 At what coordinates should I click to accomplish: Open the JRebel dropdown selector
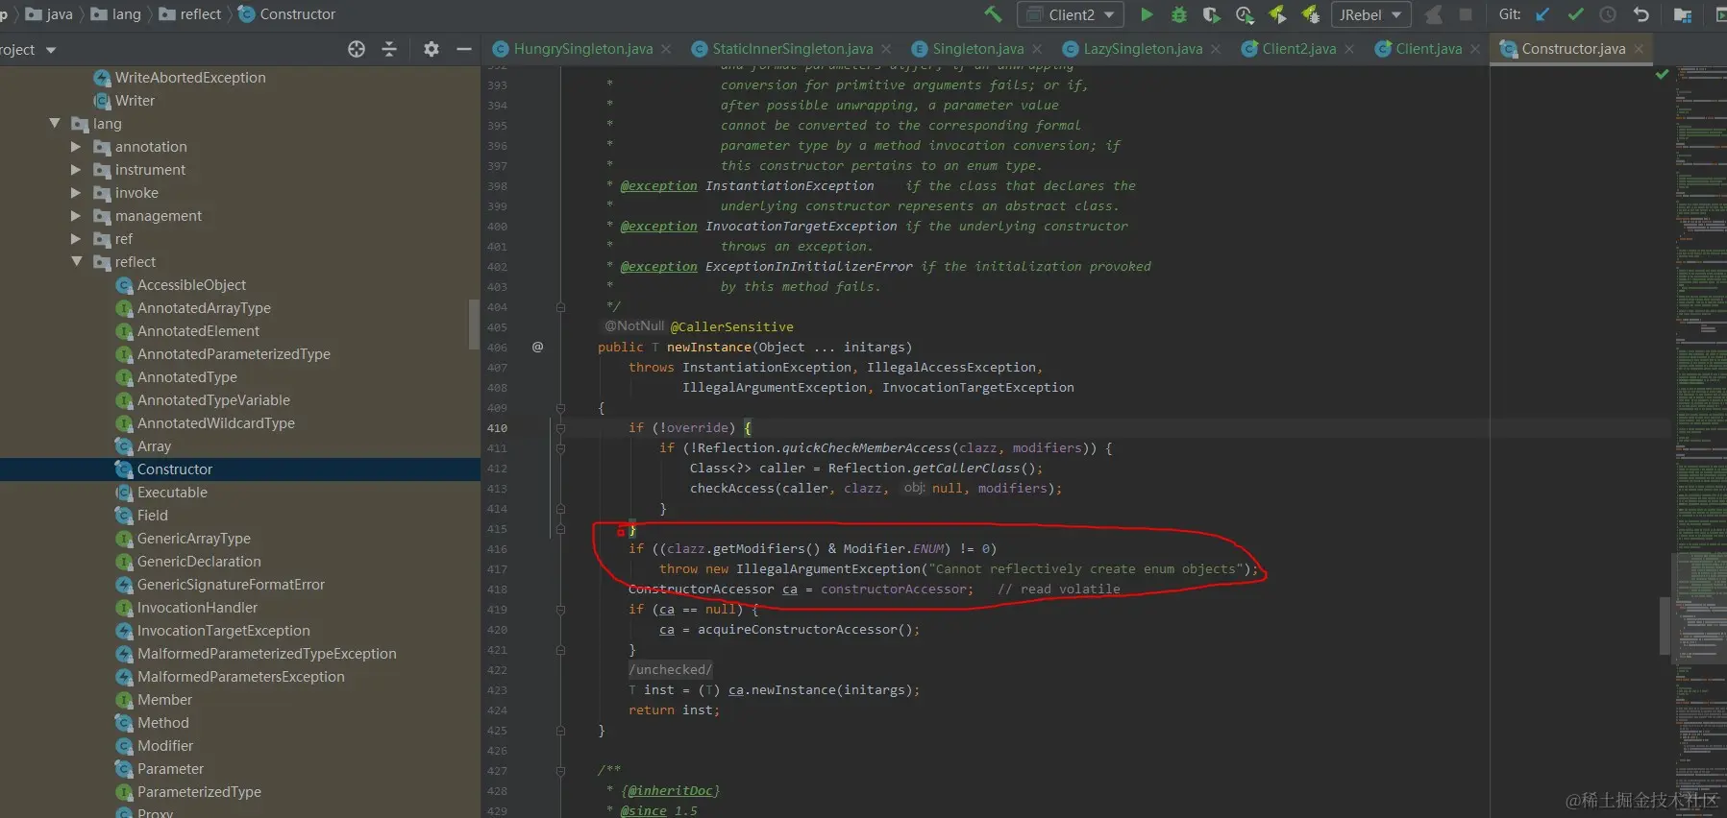(x=1370, y=14)
